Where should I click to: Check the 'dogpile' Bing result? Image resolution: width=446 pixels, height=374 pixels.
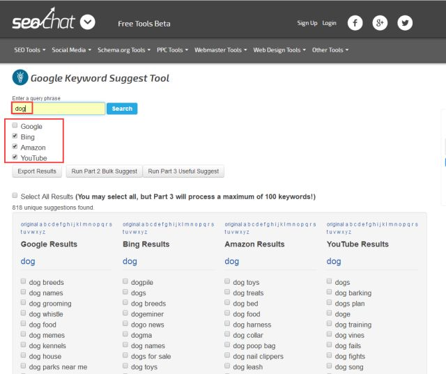(x=125, y=281)
